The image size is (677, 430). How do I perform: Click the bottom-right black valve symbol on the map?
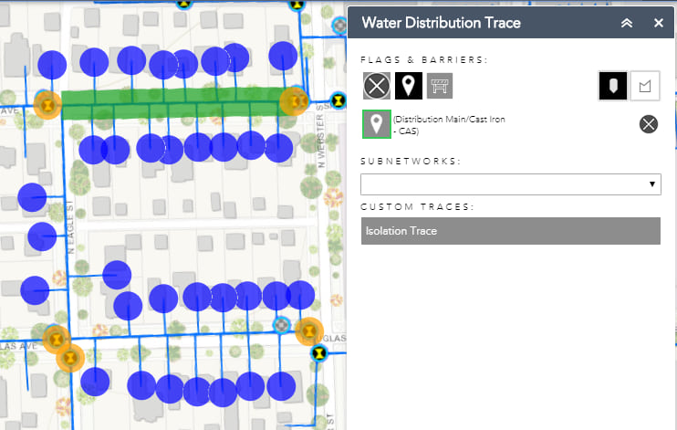pos(319,351)
